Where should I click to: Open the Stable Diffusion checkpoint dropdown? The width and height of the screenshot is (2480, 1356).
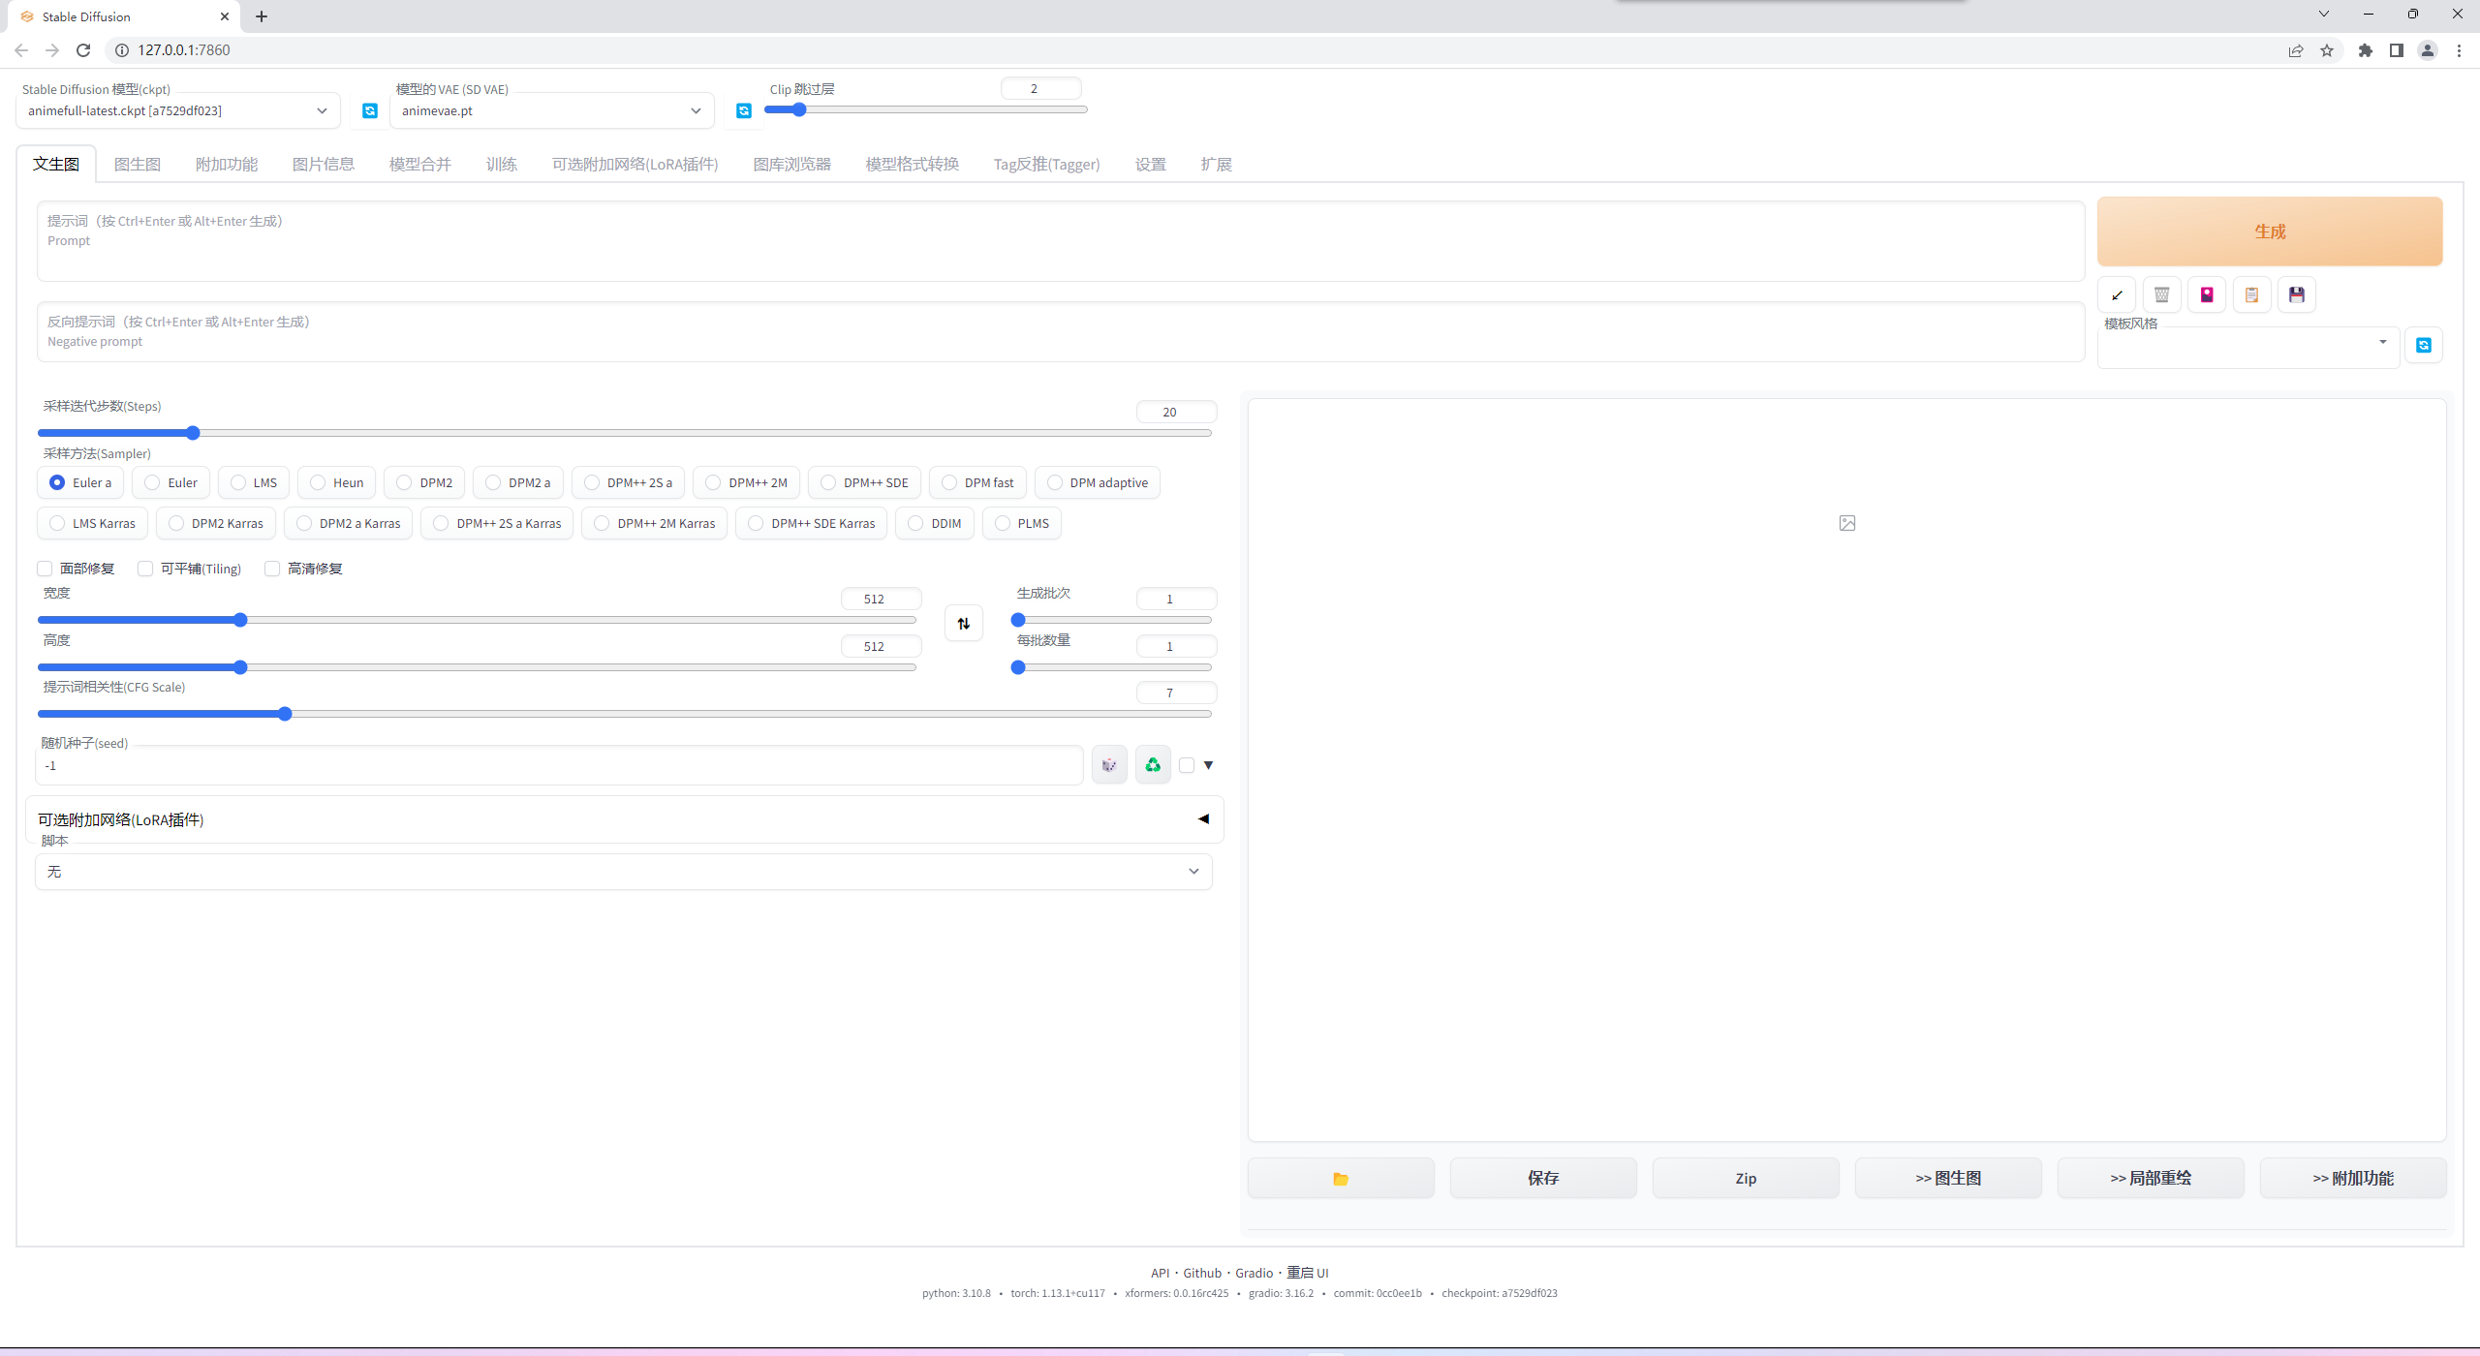[177, 111]
